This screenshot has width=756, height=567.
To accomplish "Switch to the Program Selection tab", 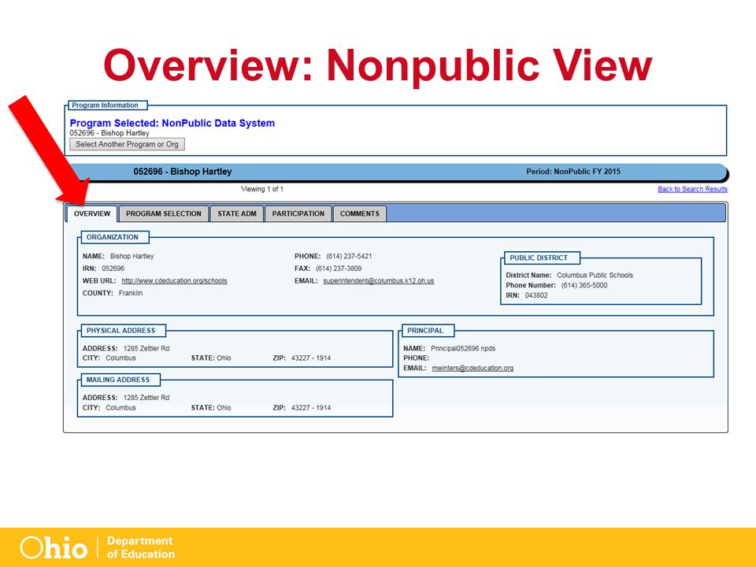I will (164, 213).
